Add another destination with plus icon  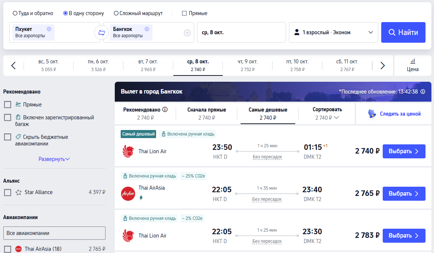(187, 33)
